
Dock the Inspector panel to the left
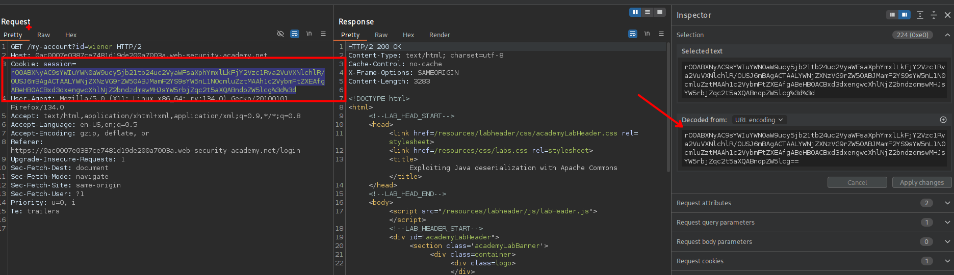tap(892, 15)
